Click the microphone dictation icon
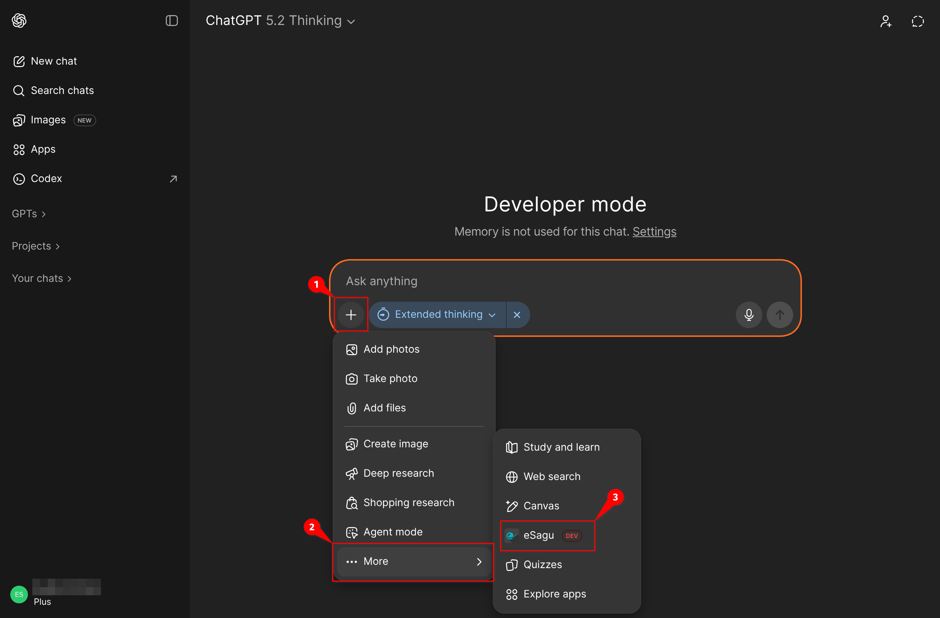 [x=748, y=315]
